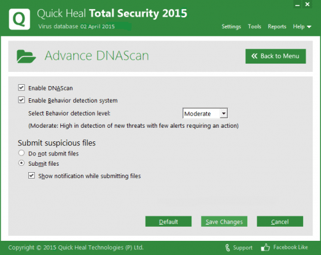This screenshot has height=255, width=321.
Task: Click the Quick Heal Q logo icon
Action: 19,19
